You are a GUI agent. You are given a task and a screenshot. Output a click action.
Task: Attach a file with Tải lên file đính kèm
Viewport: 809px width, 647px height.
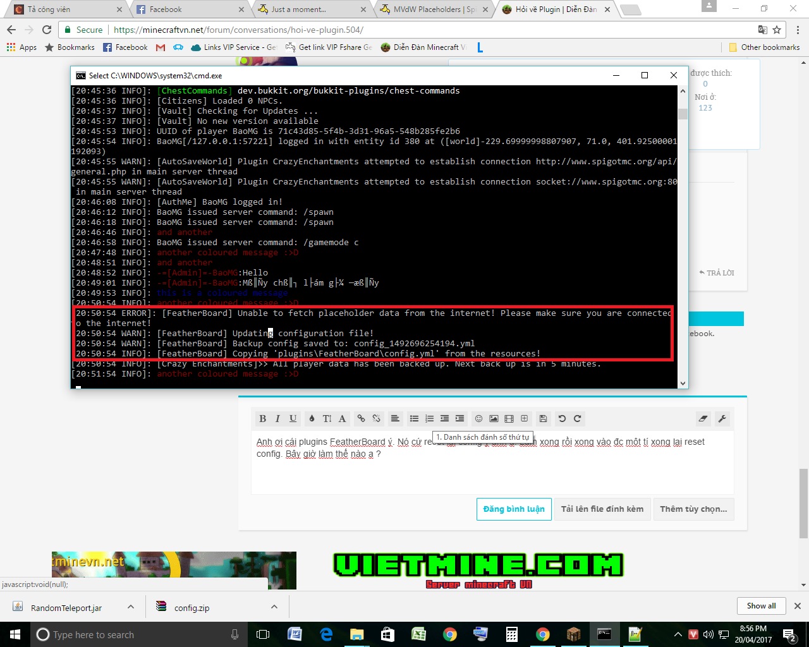pyautogui.click(x=601, y=509)
